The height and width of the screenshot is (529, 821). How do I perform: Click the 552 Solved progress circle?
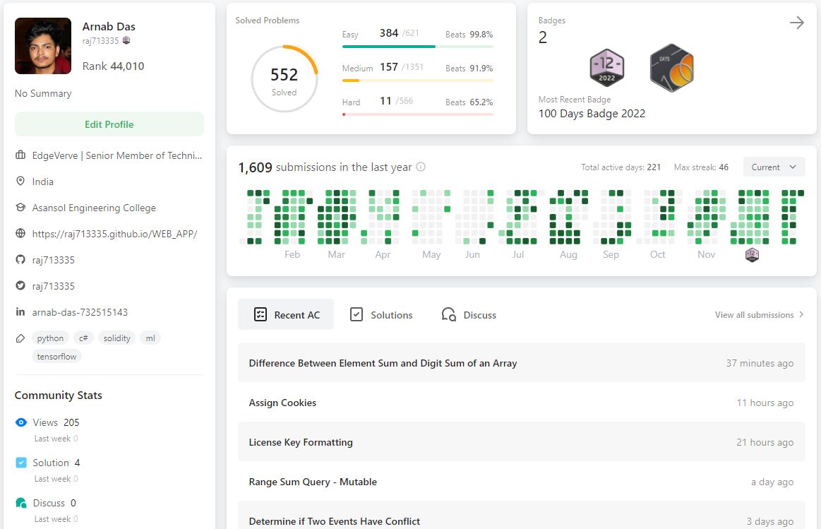pos(284,79)
